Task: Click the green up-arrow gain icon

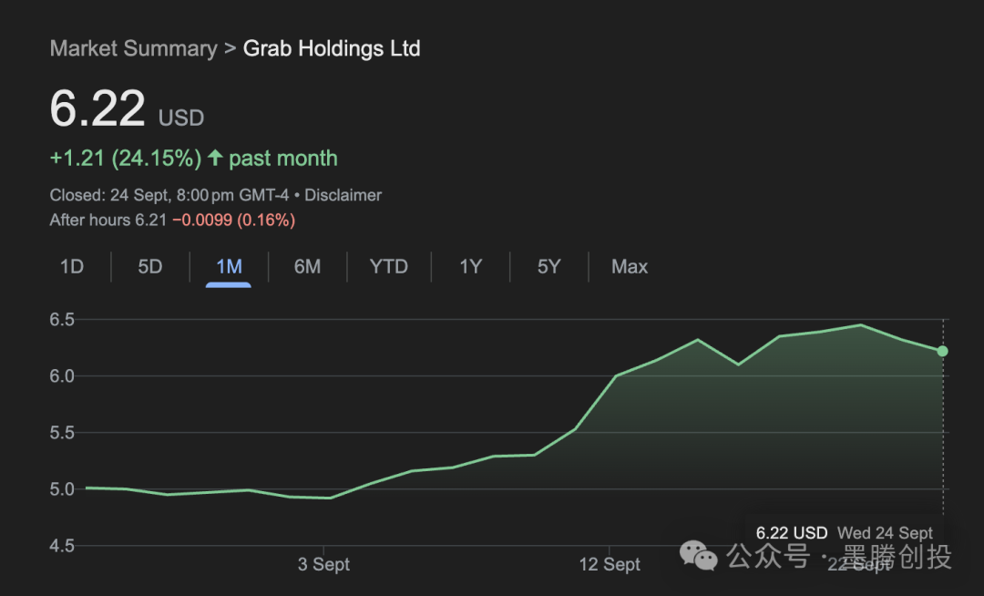Action: click(x=215, y=159)
